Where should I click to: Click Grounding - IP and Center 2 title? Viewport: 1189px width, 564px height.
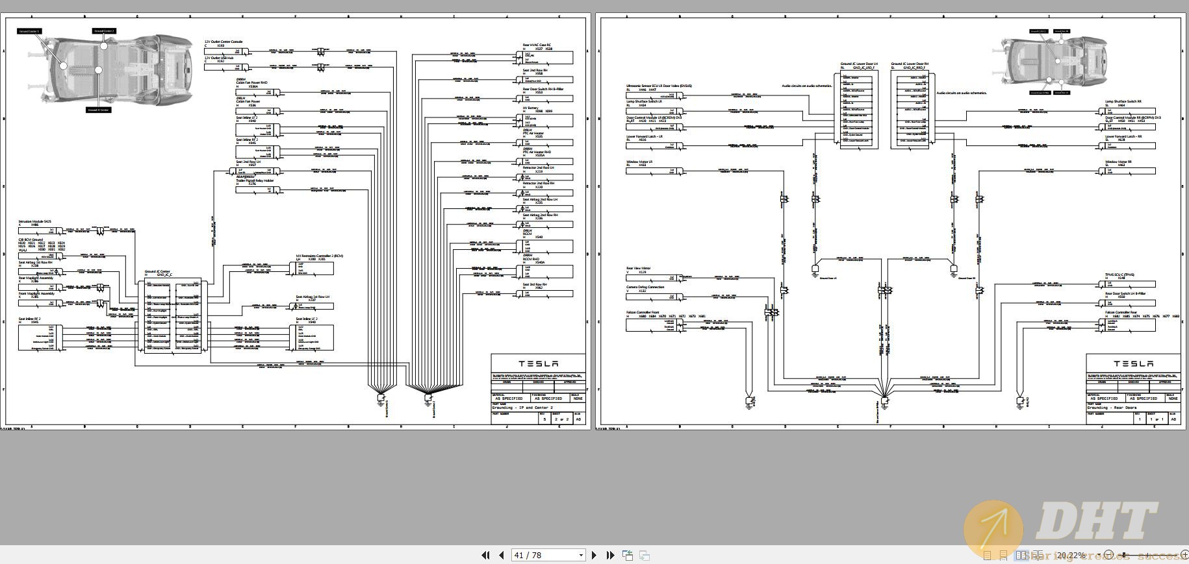coord(523,408)
